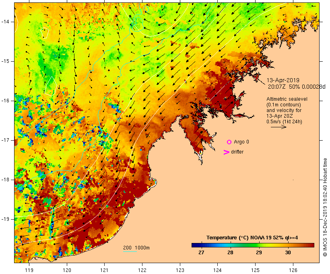Click the color bar value 28
The image size is (330, 274).
(230, 253)
